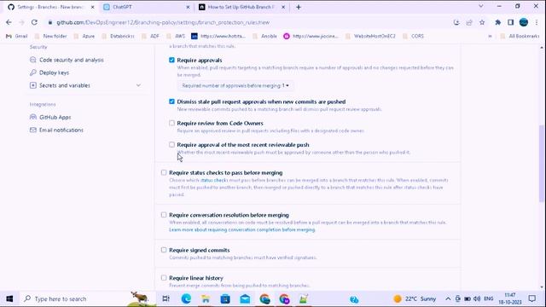Click the share page icon in address bar

coord(469,22)
